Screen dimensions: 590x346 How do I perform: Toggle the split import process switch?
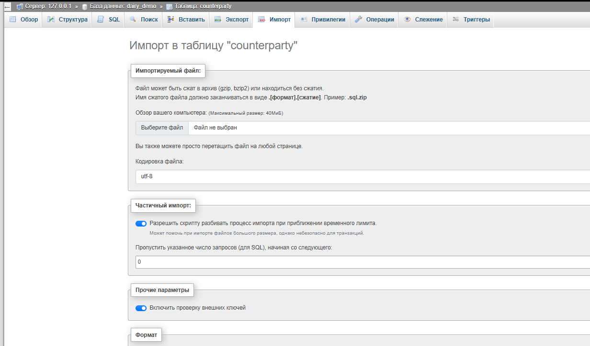pos(141,223)
